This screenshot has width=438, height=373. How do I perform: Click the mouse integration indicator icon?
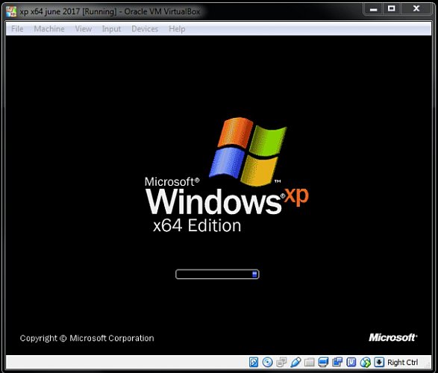coord(365,362)
